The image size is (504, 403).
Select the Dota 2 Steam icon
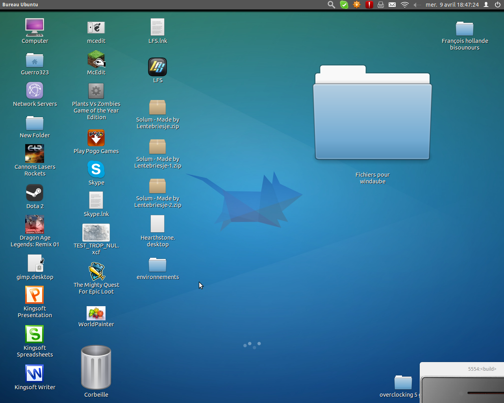tap(35, 193)
